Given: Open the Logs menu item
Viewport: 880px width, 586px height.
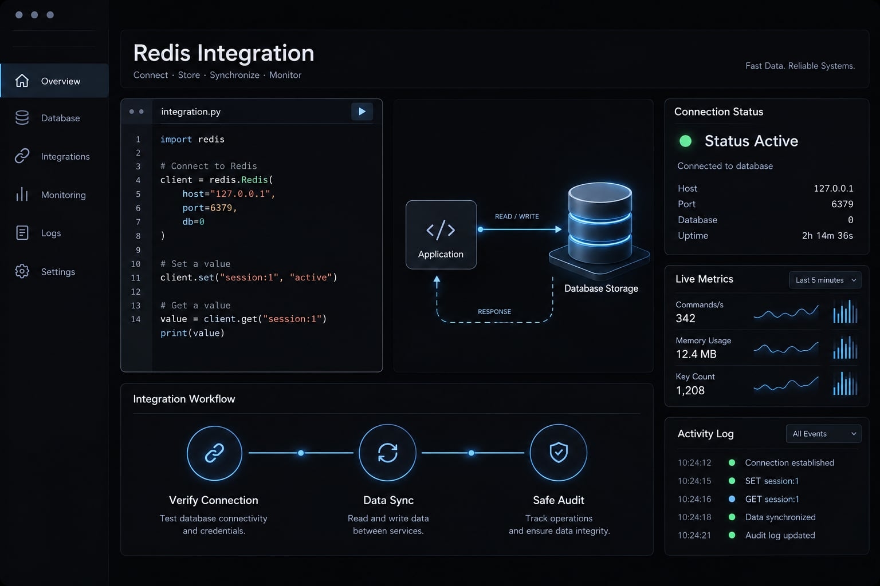Looking at the screenshot, I should (x=54, y=233).
